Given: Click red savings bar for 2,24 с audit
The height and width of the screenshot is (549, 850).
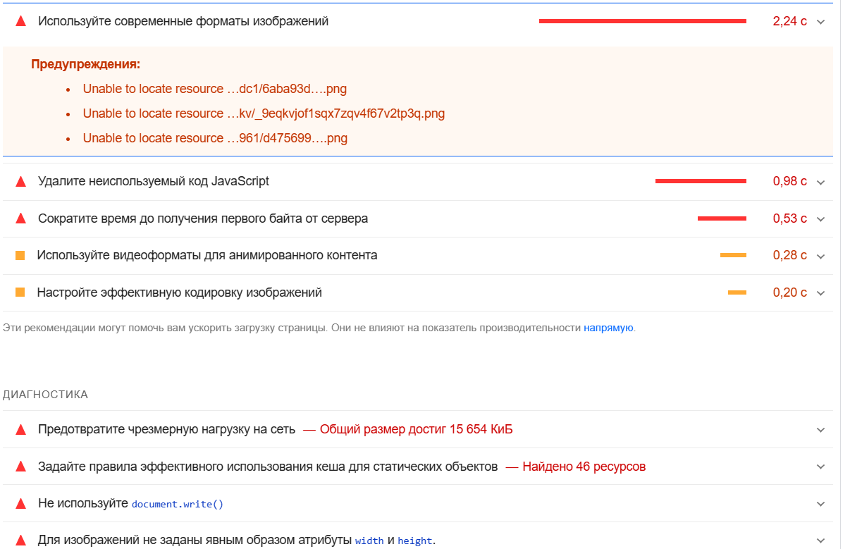Looking at the screenshot, I should tap(643, 21).
